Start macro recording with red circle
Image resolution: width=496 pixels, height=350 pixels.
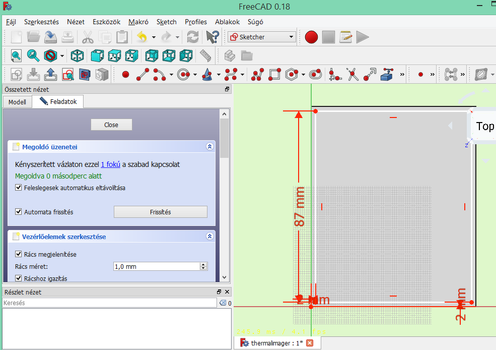point(311,37)
